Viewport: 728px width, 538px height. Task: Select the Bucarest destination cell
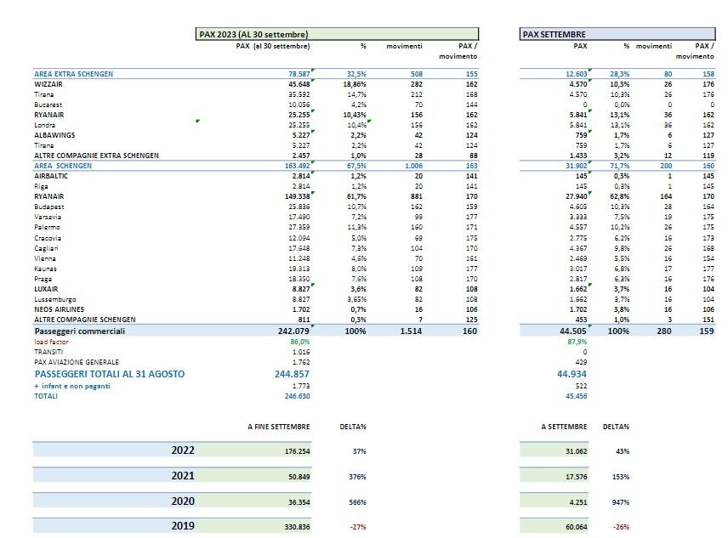[x=48, y=104]
